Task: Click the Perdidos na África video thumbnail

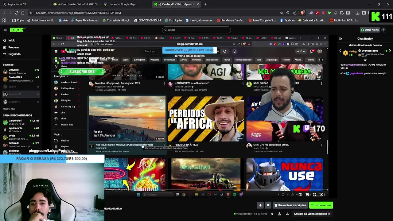Action: (x=206, y=119)
